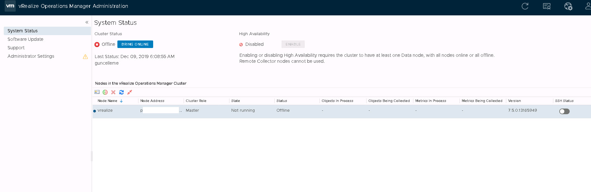
Task: Click the sidebar resize splitter handle
Action: click(x=92, y=156)
